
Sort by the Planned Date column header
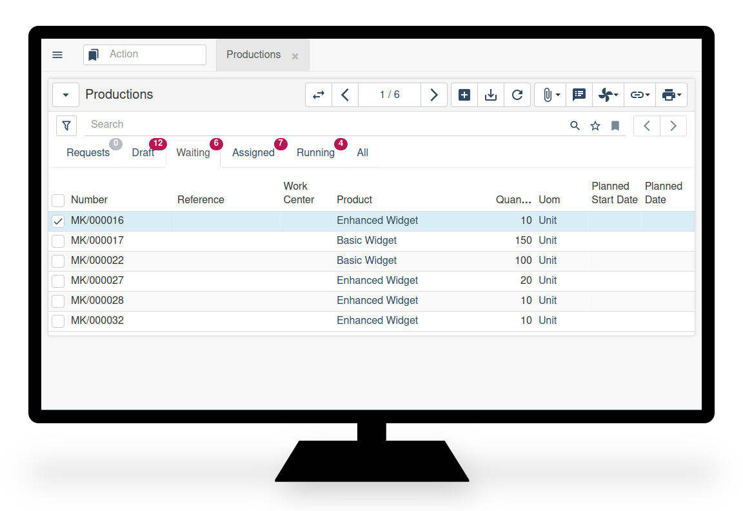(664, 193)
